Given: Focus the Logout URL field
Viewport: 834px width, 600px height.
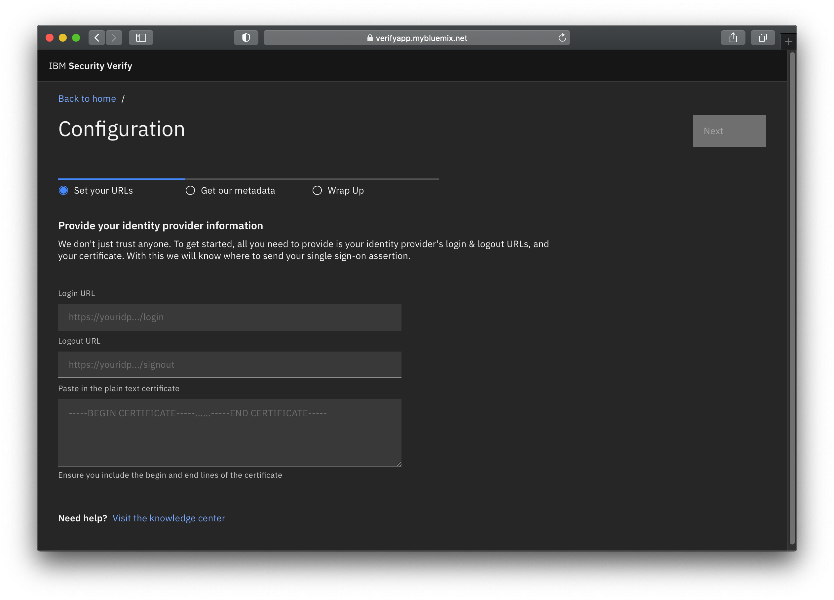Looking at the screenshot, I should point(229,364).
